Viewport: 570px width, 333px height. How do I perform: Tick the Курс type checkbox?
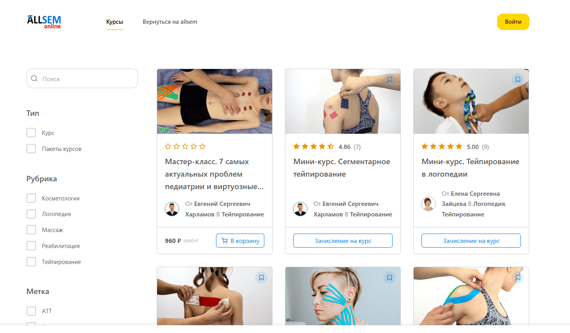[x=31, y=133]
